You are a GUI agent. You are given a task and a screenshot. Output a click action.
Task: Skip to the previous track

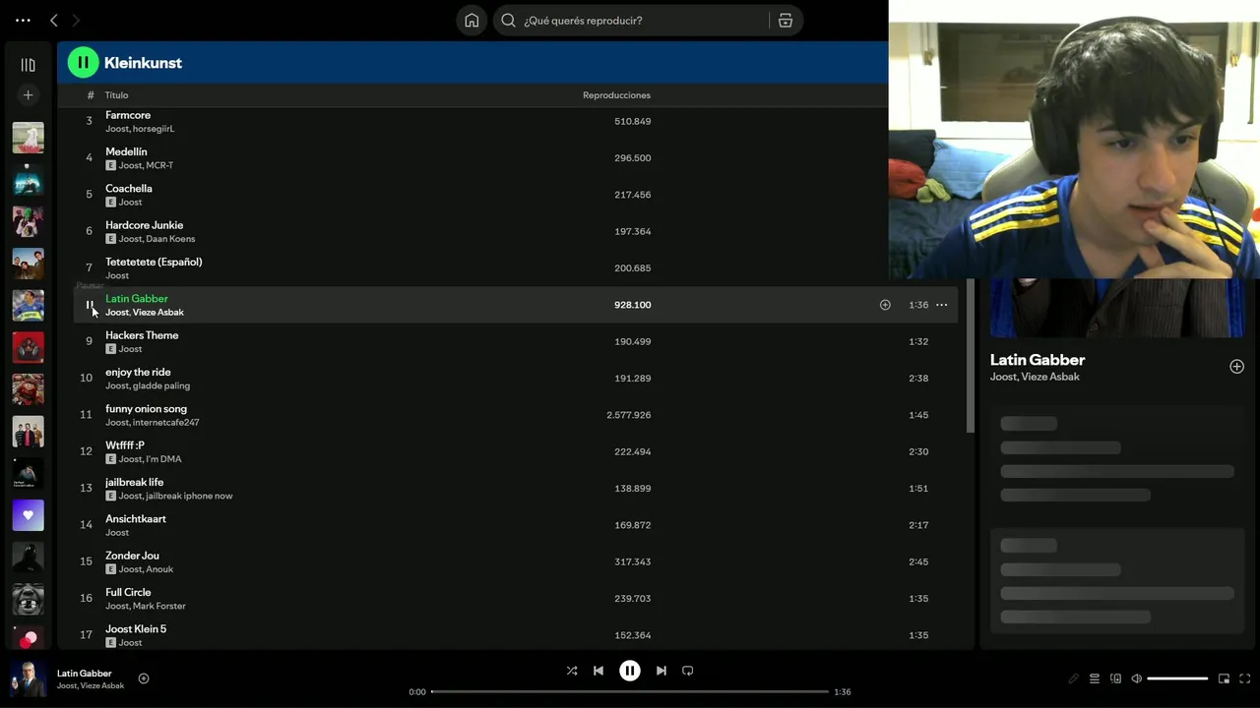(598, 671)
